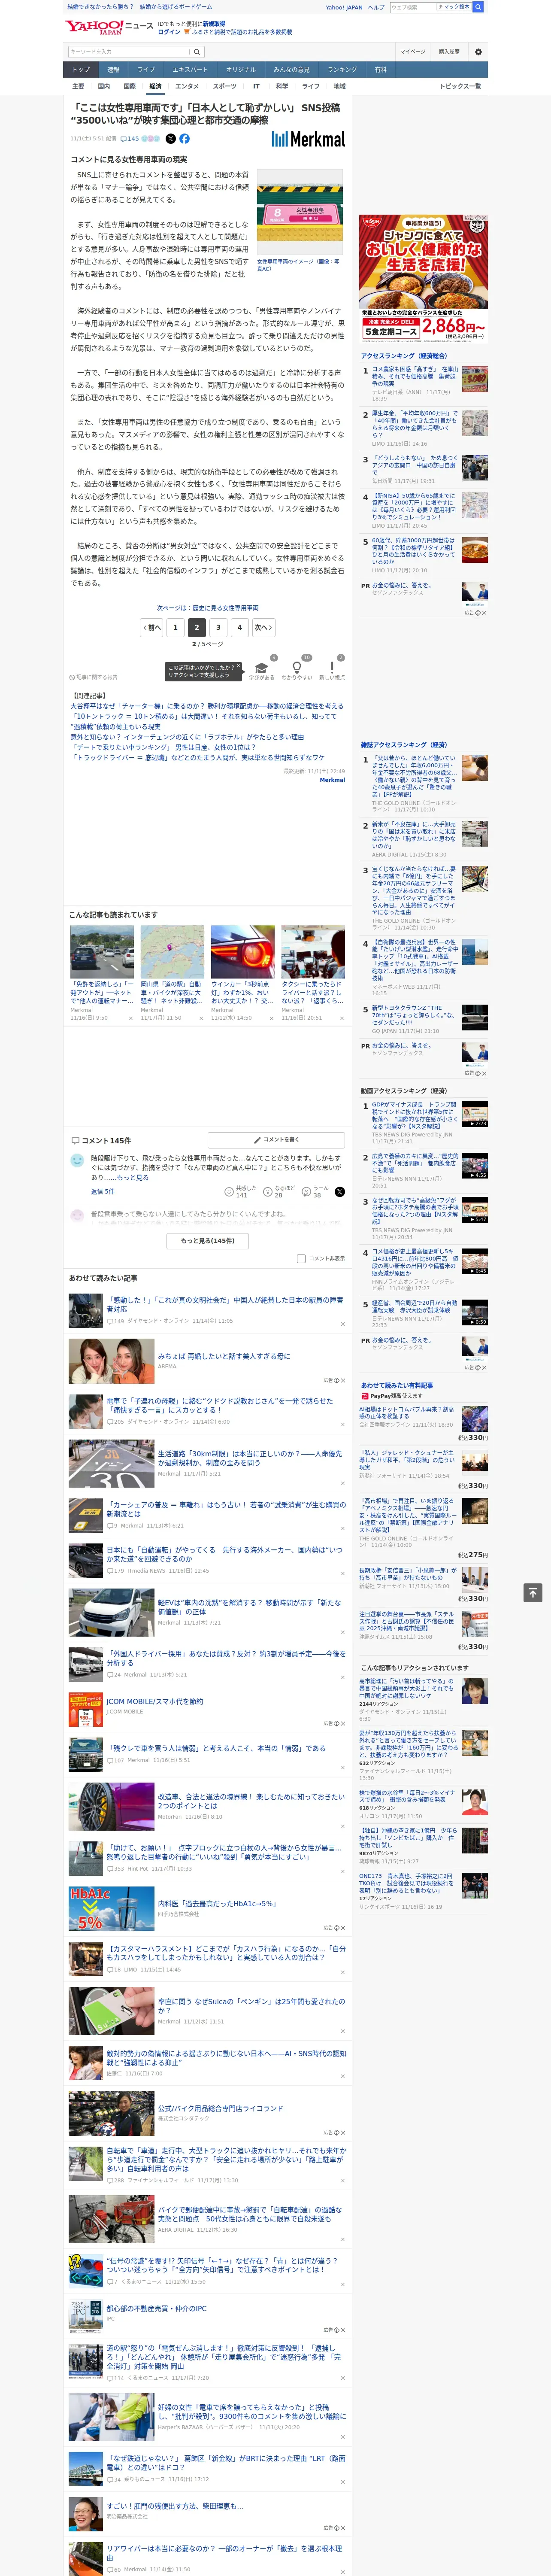Click the ログイン link
551x2576 pixels.
pyautogui.click(x=169, y=32)
